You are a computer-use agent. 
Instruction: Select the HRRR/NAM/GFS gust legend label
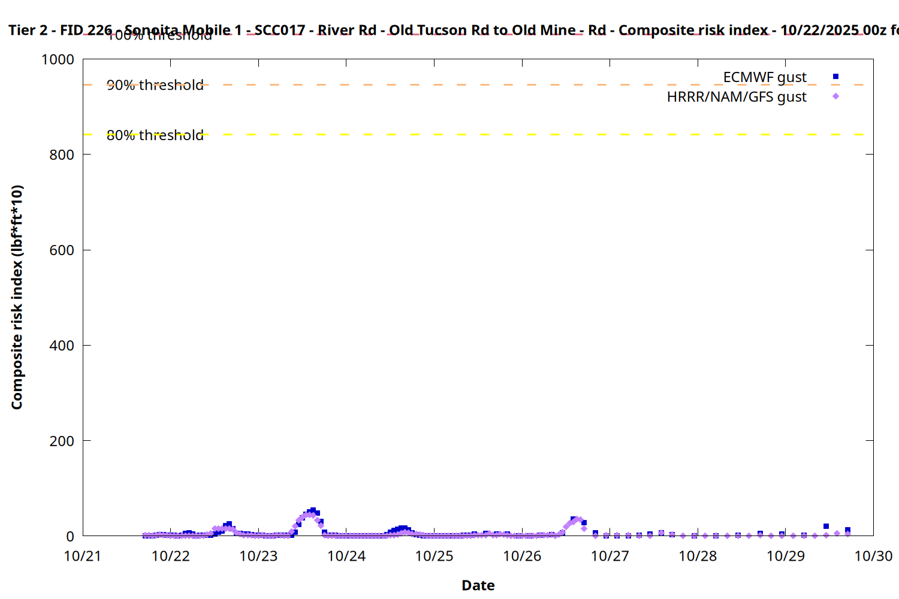tap(737, 97)
